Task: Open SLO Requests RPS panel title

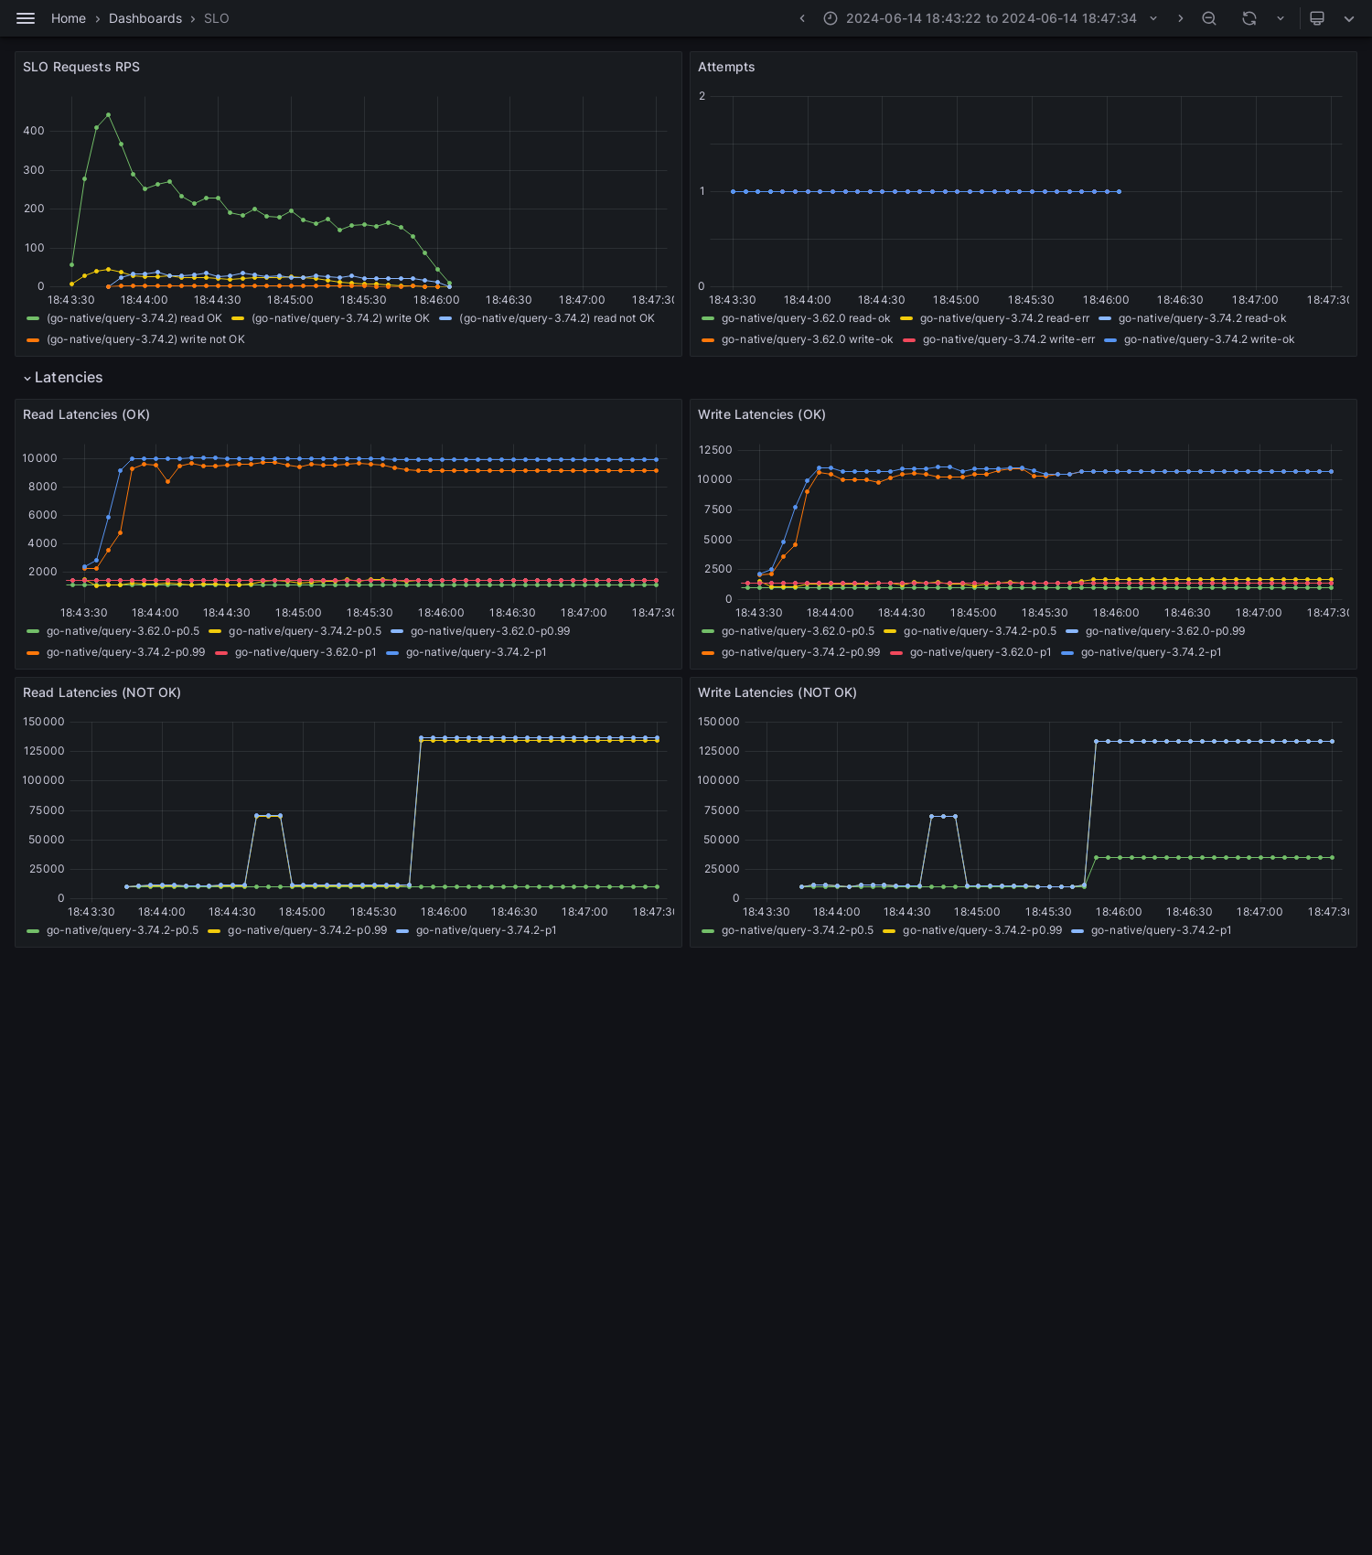Action: (x=81, y=67)
